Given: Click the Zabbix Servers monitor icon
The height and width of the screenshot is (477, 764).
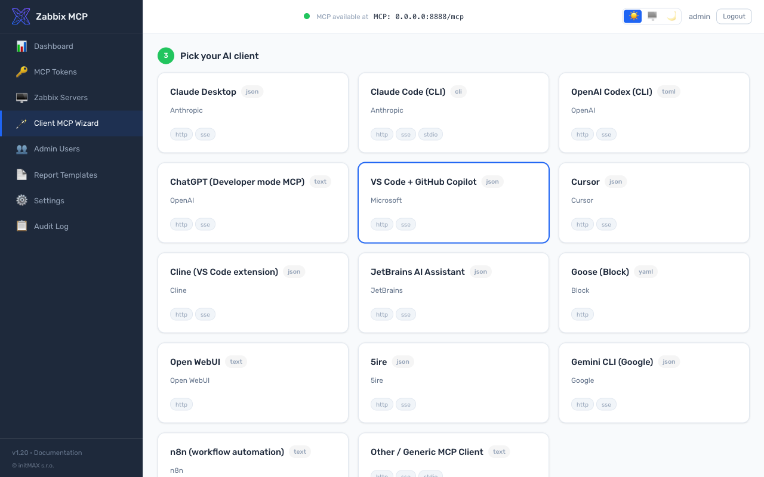Looking at the screenshot, I should click(21, 97).
